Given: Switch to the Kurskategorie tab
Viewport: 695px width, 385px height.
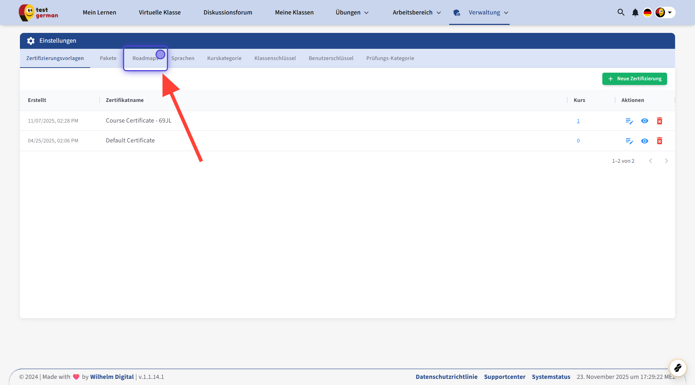Looking at the screenshot, I should [224, 58].
